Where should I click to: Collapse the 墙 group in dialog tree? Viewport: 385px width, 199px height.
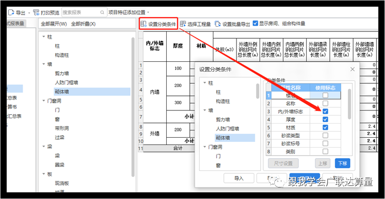point(205,110)
